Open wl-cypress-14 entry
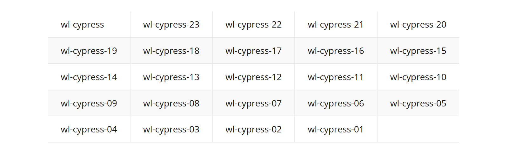The width and height of the screenshot is (508, 147). point(89,77)
